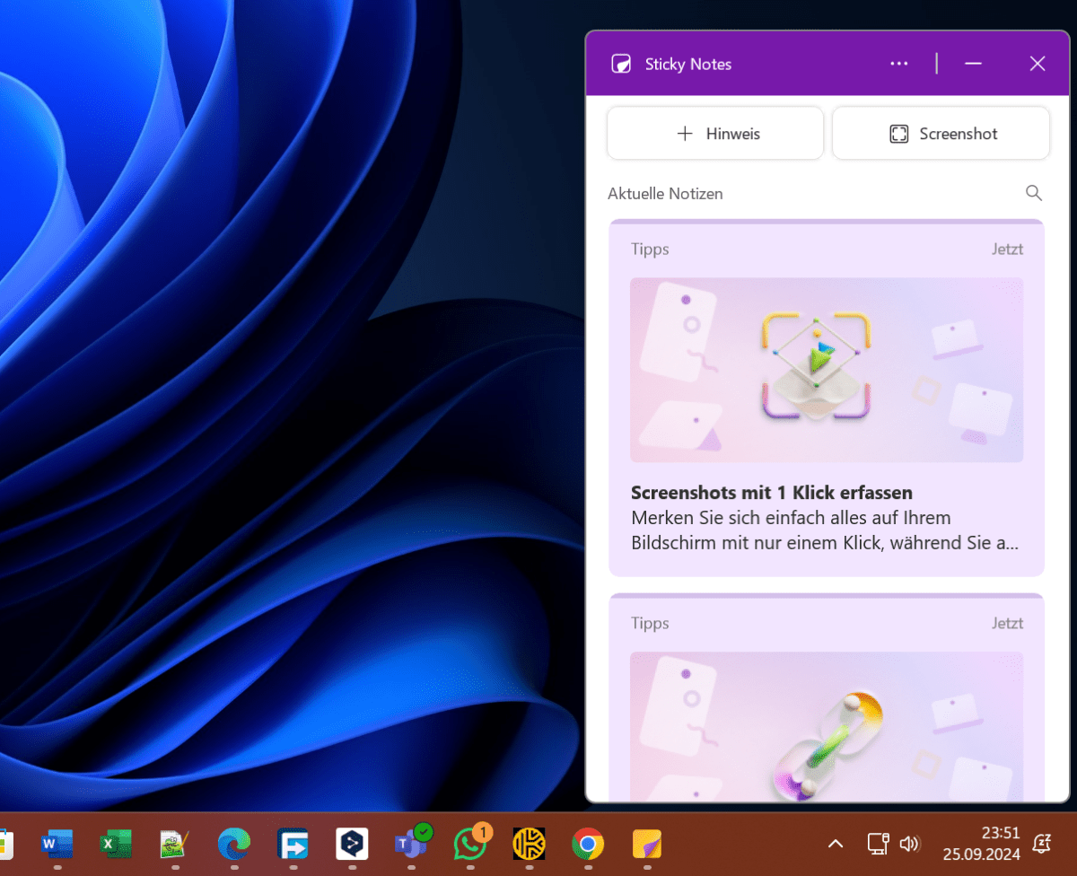The width and height of the screenshot is (1077, 876).
Task: Open volume control in the system tray
Action: 909,844
